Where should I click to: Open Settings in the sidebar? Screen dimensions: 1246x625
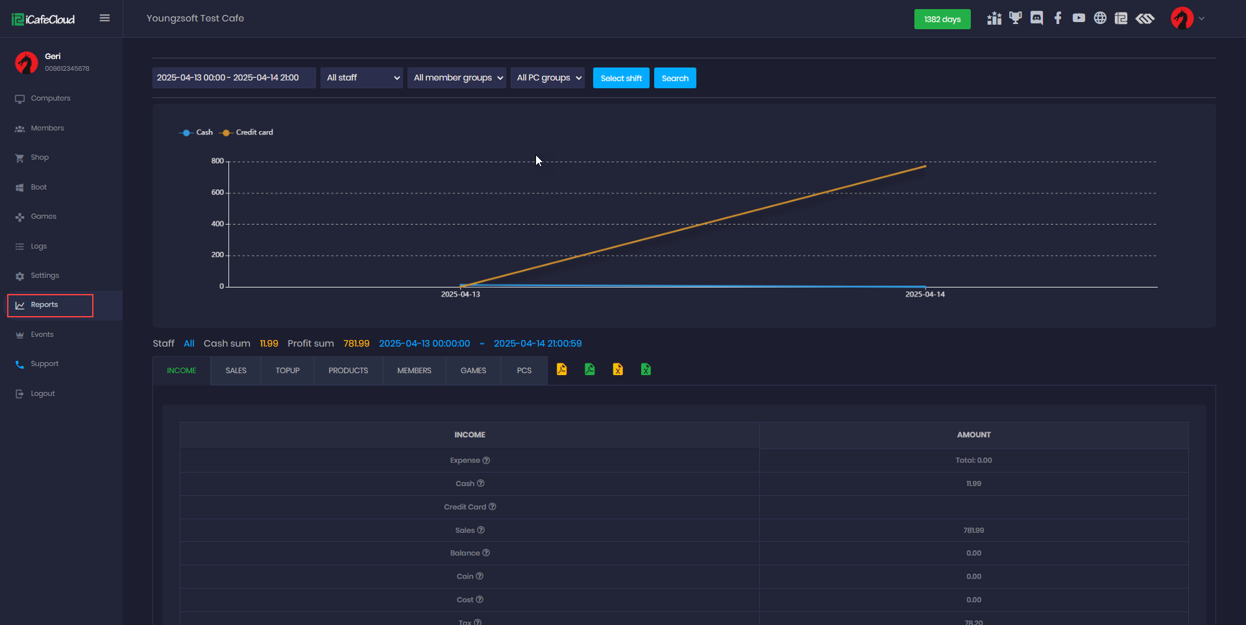click(x=45, y=276)
